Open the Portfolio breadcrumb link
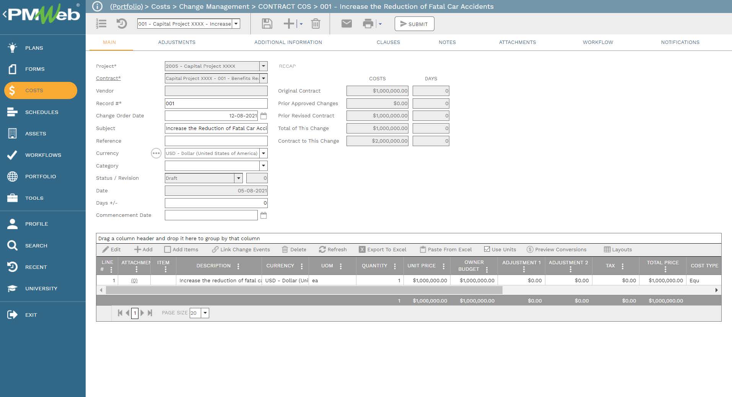 pos(126,7)
